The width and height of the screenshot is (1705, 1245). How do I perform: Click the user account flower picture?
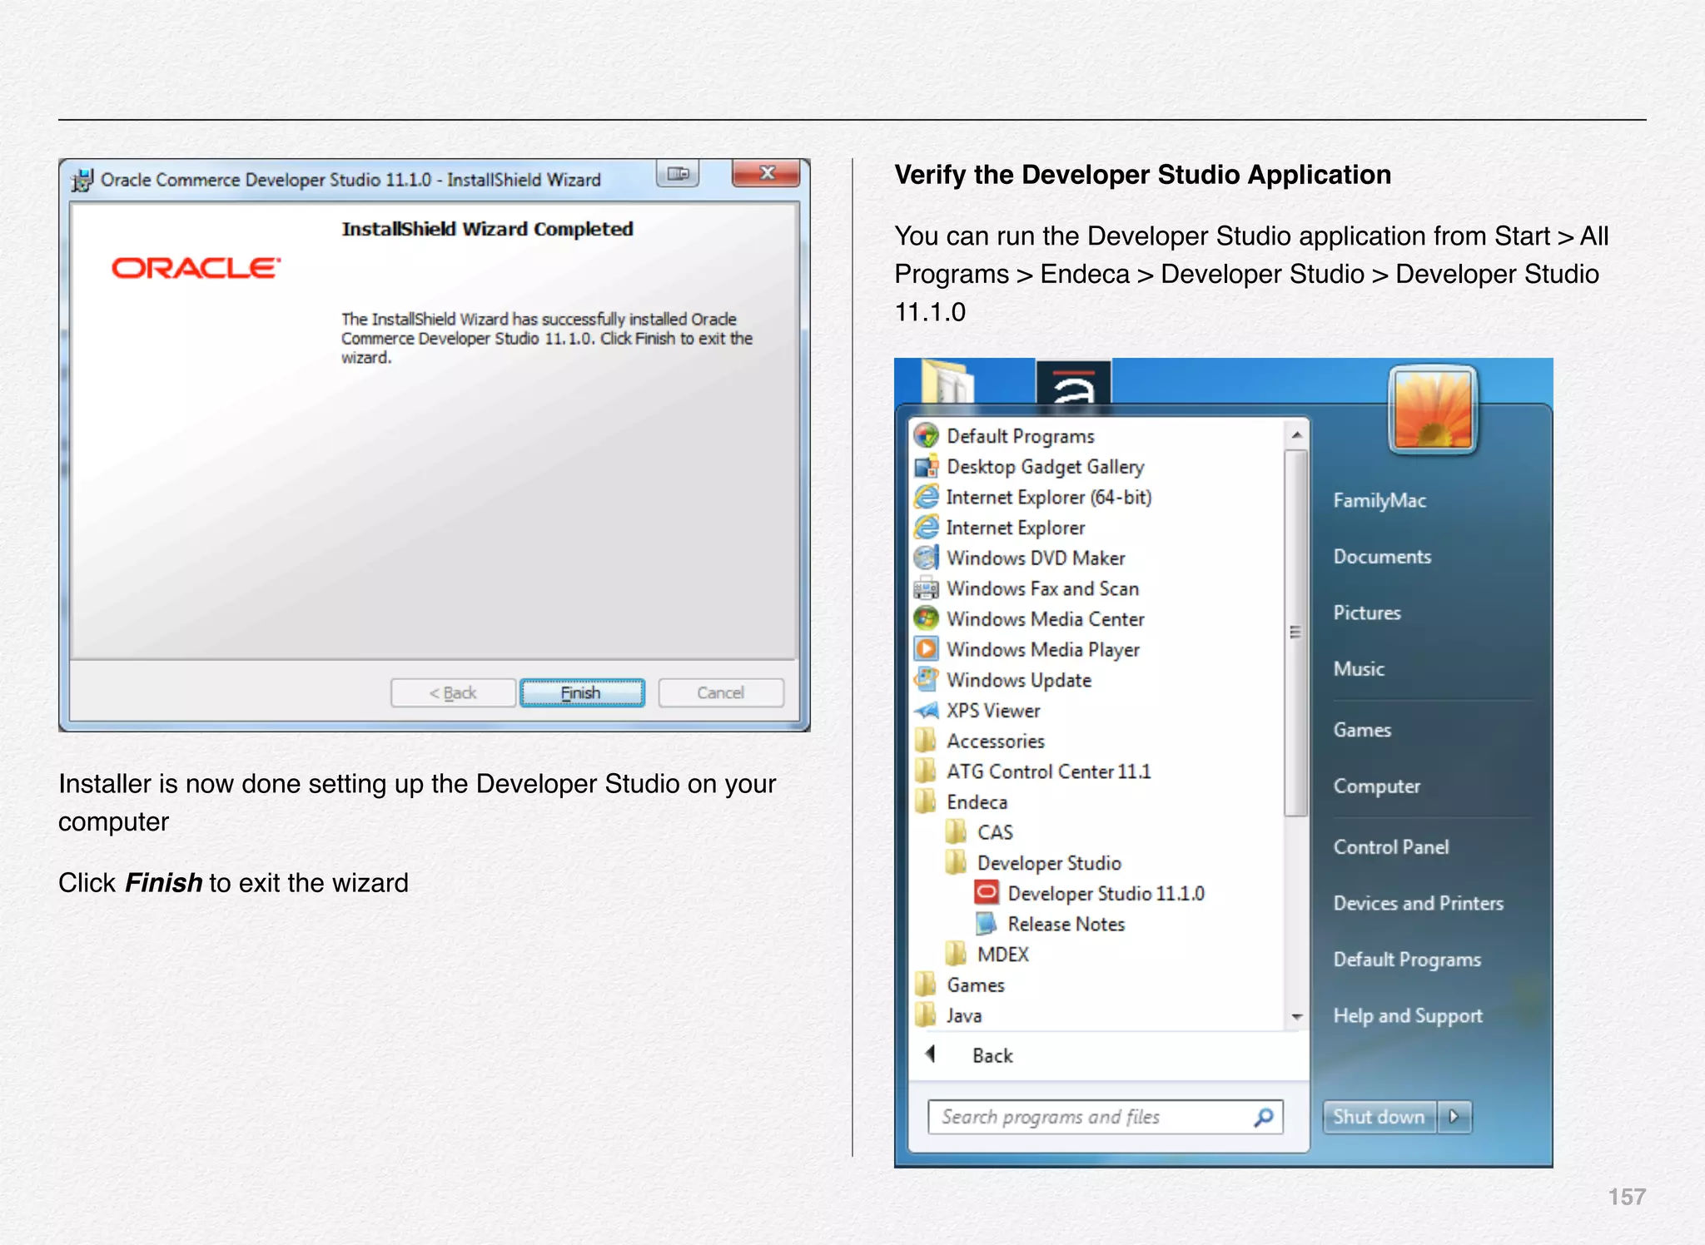coord(1433,410)
